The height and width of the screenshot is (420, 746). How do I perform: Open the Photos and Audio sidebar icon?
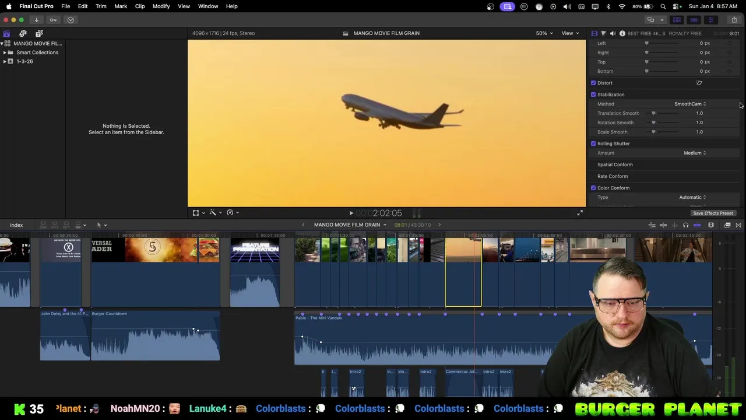(23, 33)
